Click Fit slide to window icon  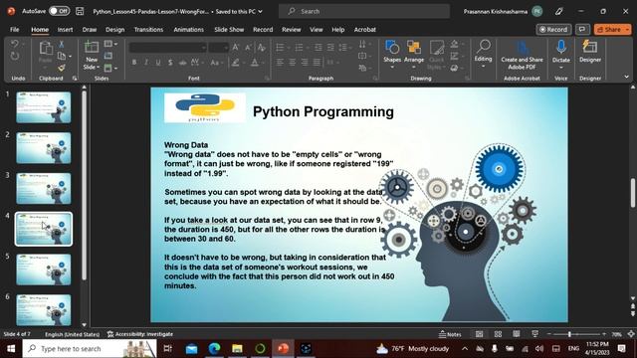coord(630,334)
